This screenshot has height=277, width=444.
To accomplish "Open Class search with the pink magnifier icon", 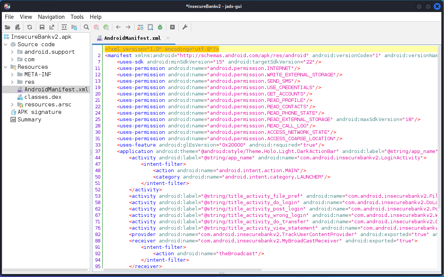I will [96, 27].
